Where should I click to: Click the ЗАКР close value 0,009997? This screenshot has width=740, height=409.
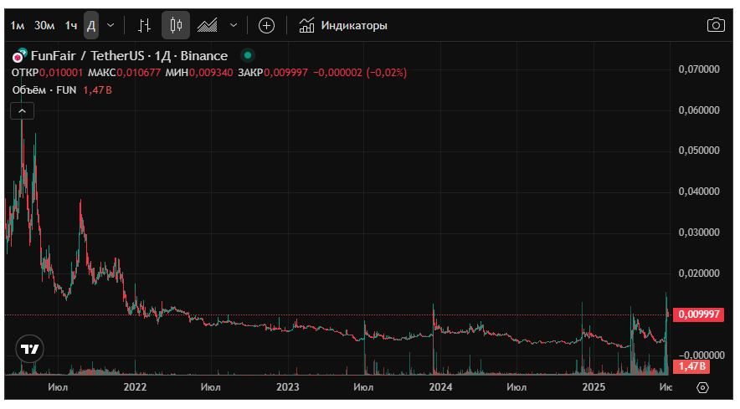[x=285, y=73]
